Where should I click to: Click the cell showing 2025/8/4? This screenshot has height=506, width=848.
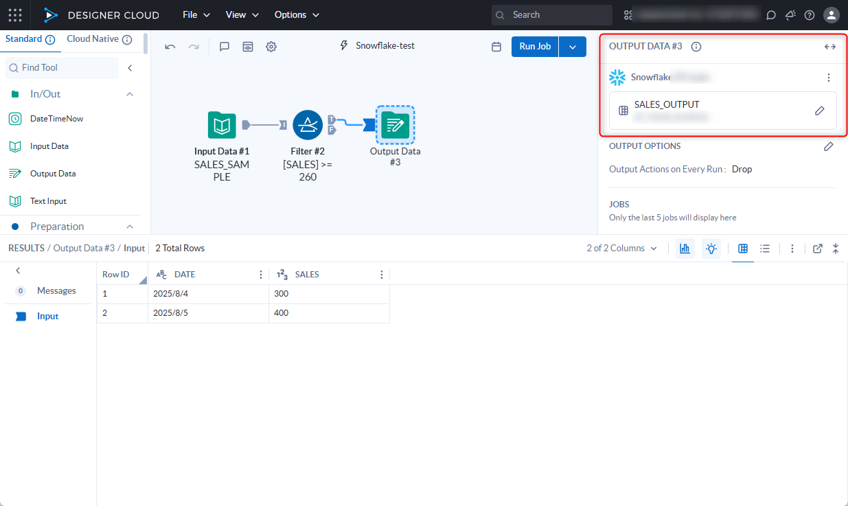(209, 294)
